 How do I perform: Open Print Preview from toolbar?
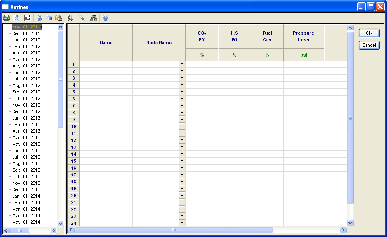tap(16, 18)
